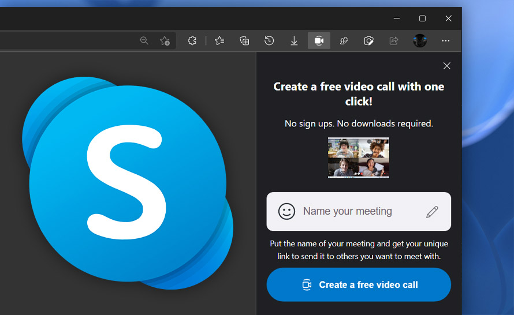Open the Collections icon

pos(244,40)
